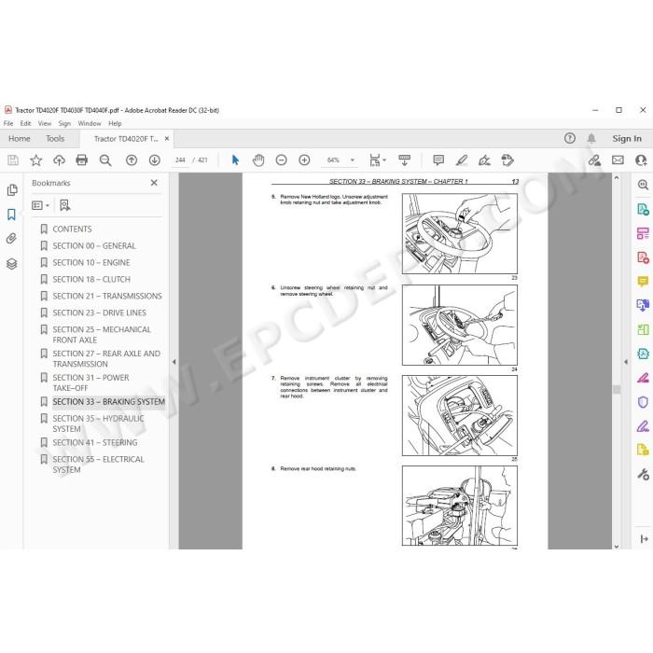Close the Bookmarks panel
Screen dimensions: 653x653
point(154,183)
